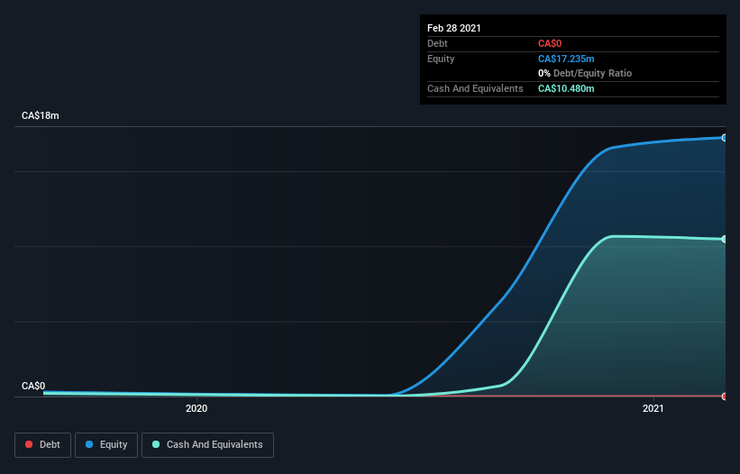Image resolution: width=740 pixels, height=474 pixels.
Task: Click the Cash And Equivalents end-point marker
Action: click(725, 240)
